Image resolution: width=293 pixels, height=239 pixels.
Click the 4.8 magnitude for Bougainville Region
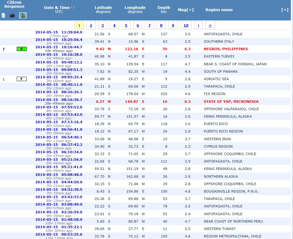click(187, 192)
